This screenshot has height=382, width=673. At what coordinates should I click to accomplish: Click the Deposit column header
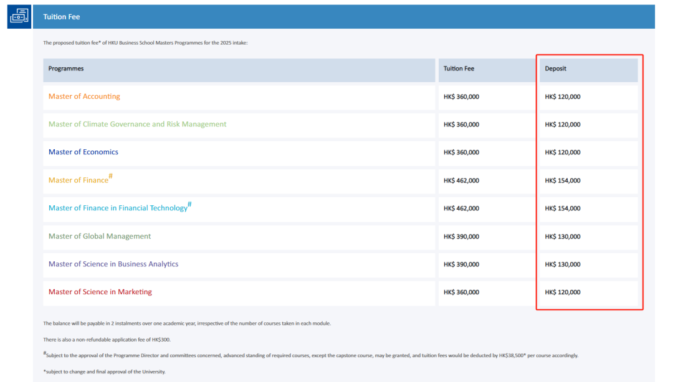click(588, 70)
